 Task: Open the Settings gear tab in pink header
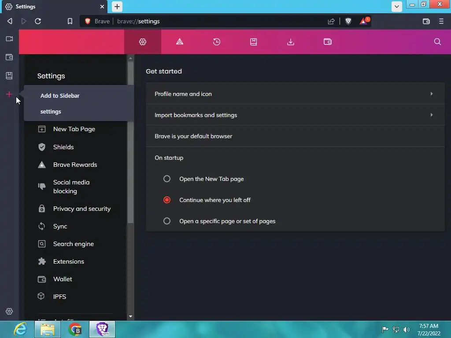143,42
